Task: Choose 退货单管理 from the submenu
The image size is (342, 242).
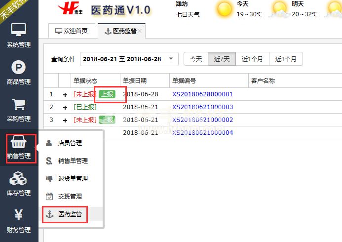Action: (73, 179)
